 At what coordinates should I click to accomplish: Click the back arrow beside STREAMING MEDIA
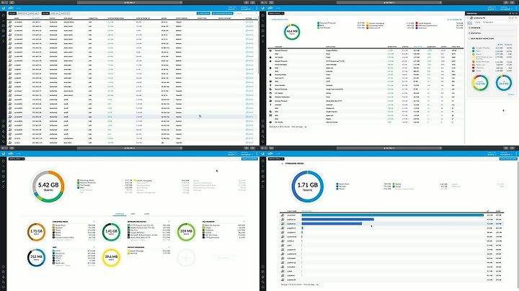click(x=282, y=164)
